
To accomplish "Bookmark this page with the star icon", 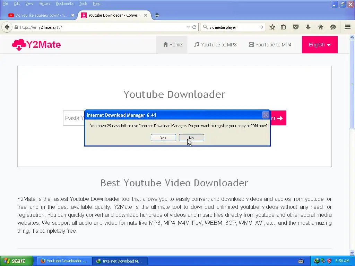I will (x=272, y=27).
